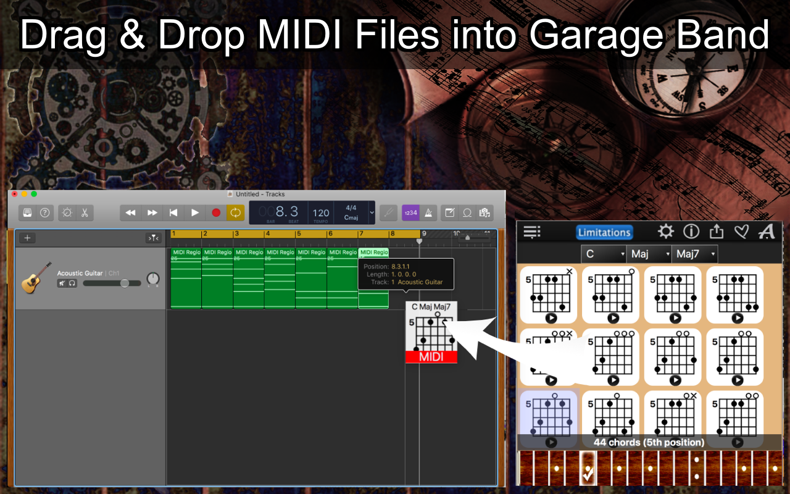Viewport: 790px width, 494px height.
Task: Open the GarageBand Library panel
Action: point(28,212)
